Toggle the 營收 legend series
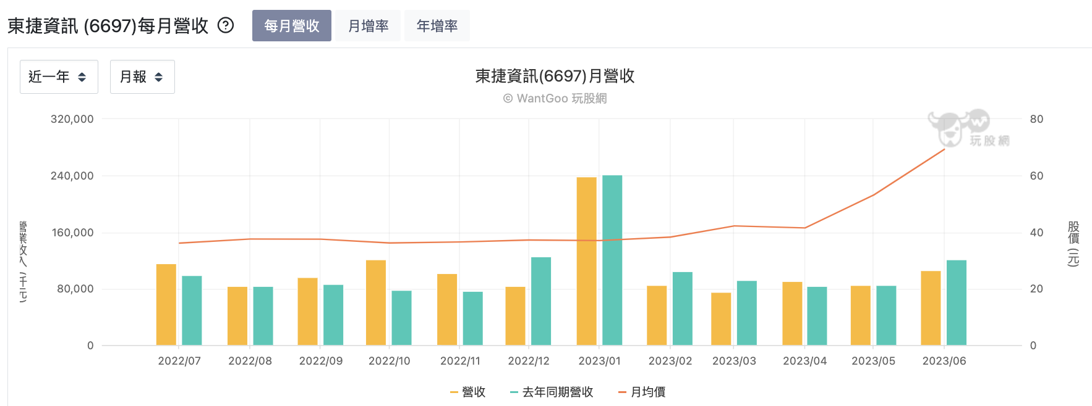Image resolution: width=1092 pixels, height=406 pixels. [468, 392]
